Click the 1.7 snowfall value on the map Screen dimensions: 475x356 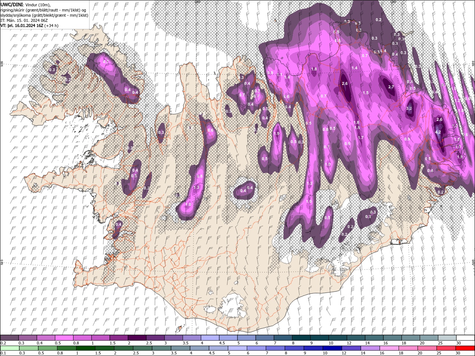coord(360,138)
